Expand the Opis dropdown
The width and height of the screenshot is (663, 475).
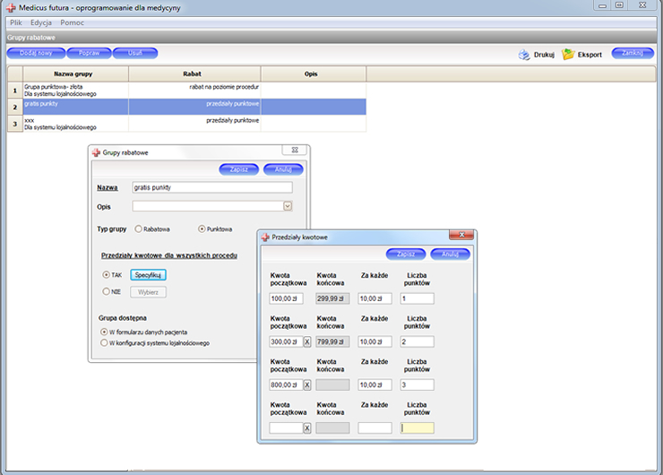288,206
